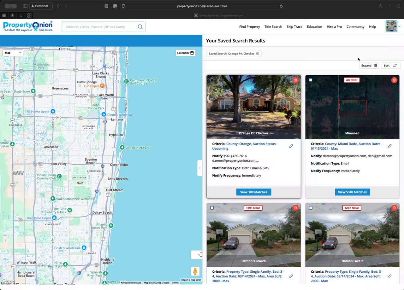This screenshot has width=404, height=290.
Task: Delete the Damon's Search saved search
Action: coord(295,208)
